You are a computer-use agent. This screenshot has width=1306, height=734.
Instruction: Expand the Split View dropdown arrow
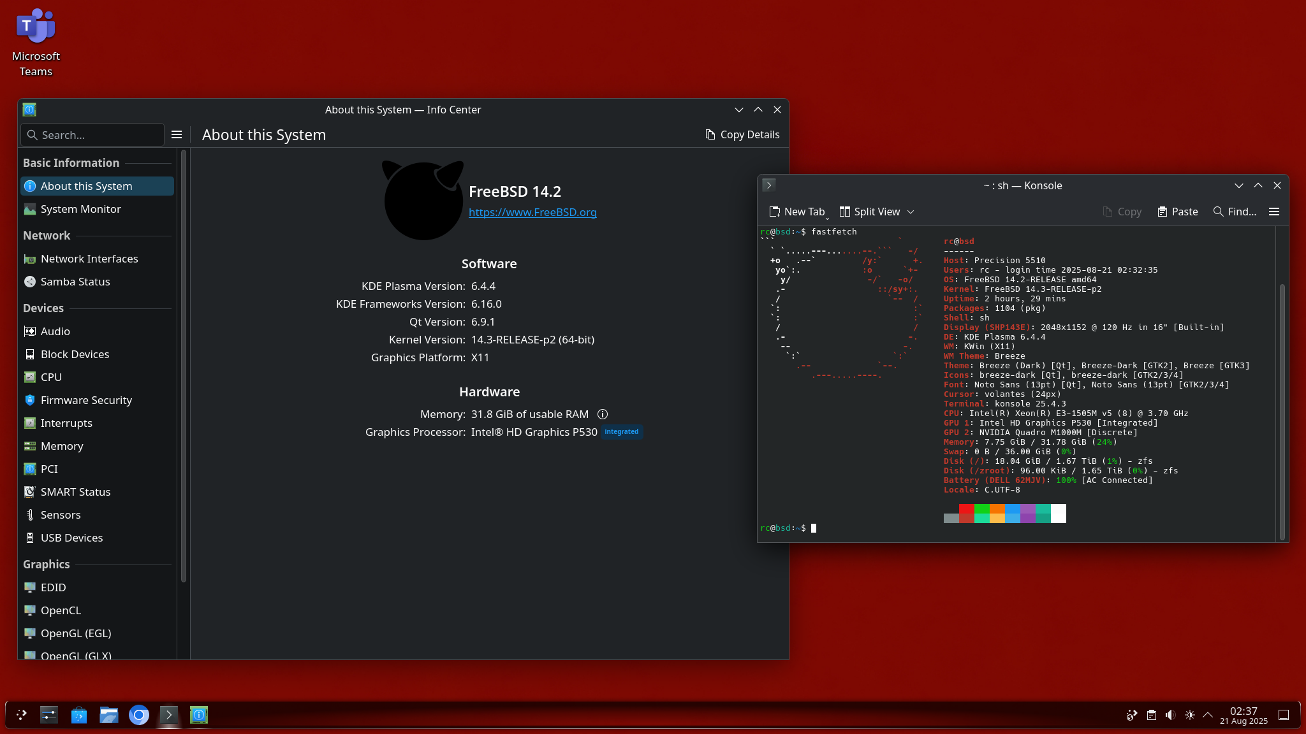911,212
